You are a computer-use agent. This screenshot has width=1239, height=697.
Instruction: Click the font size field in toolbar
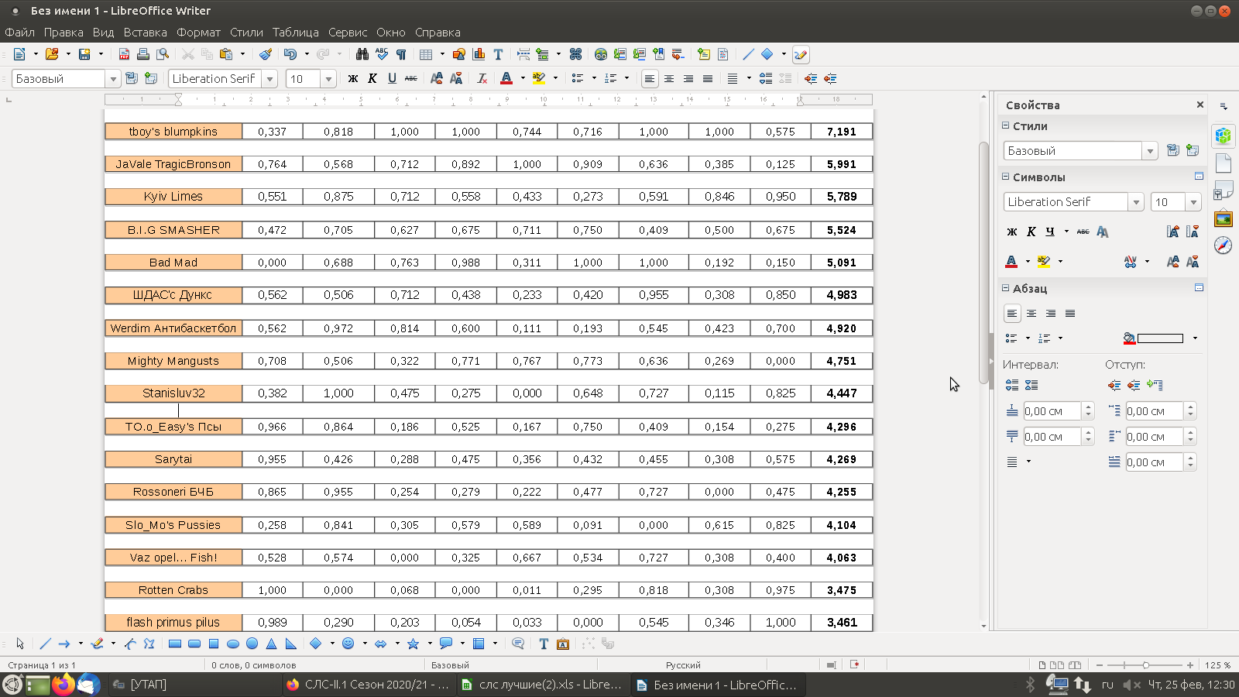click(304, 78)
